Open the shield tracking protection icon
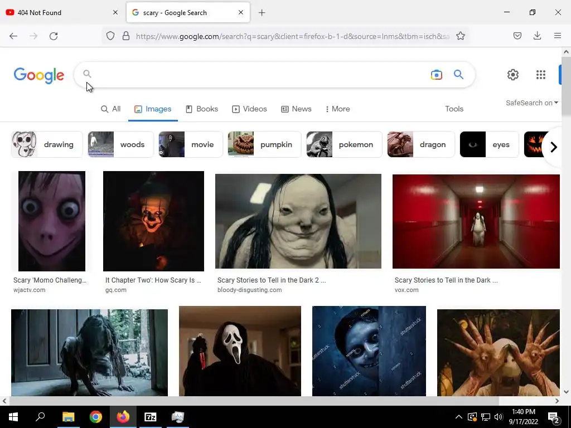Viewport: 571px width, 428px height. 110,36
